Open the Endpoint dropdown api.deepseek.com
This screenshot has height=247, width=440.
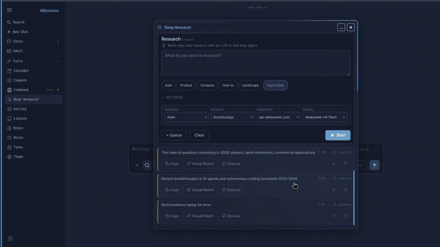click(278, 117)
